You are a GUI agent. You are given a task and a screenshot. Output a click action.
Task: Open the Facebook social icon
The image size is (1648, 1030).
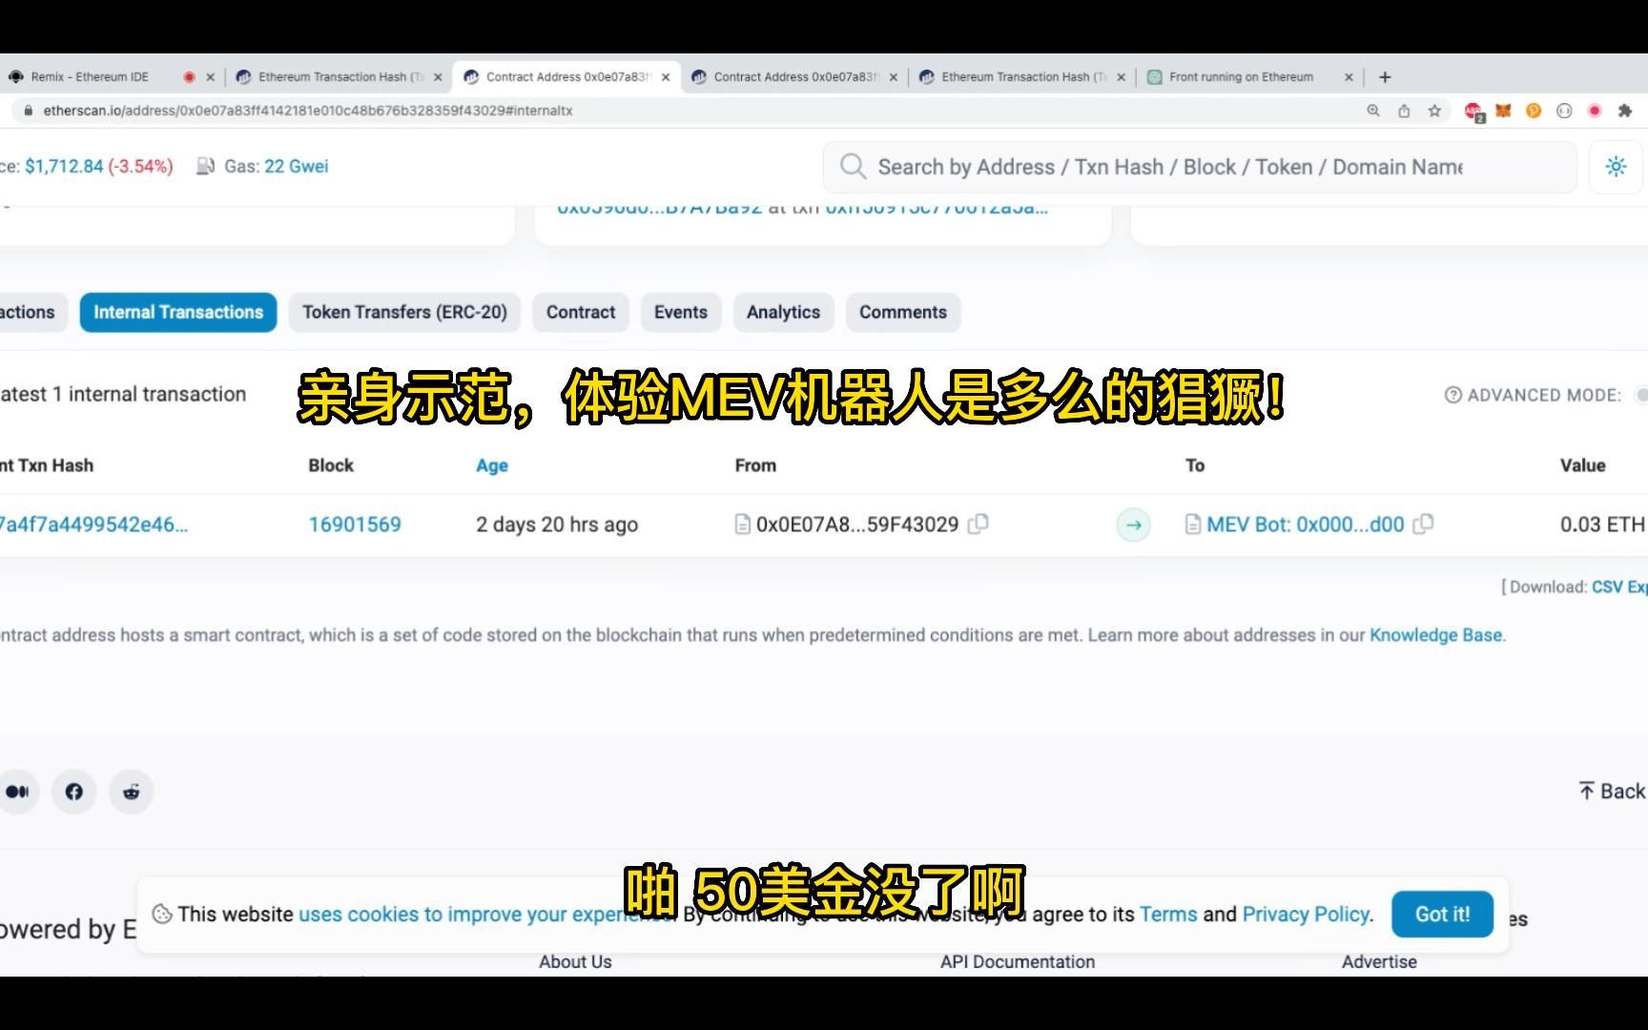[x=74, y=792]
